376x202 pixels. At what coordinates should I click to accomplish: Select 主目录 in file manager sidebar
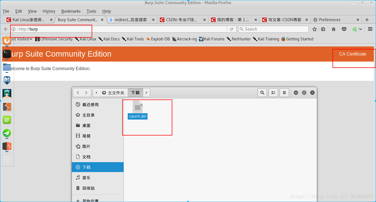tap(98, 115)
